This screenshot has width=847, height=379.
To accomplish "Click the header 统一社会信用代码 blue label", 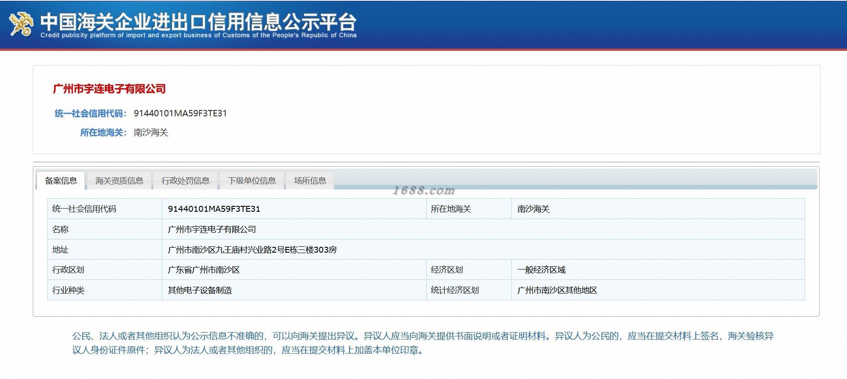I will (x=91, y=113).
